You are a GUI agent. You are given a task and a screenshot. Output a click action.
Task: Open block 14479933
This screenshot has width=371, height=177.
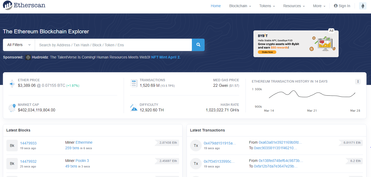28,143
